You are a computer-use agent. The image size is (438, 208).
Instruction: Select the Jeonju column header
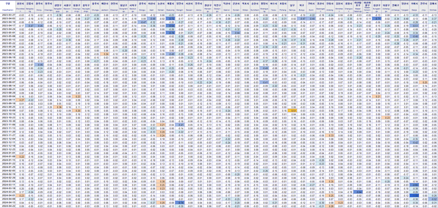199,7
